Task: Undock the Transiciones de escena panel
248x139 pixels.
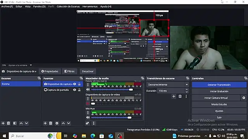Action: (x=188, y=78)
